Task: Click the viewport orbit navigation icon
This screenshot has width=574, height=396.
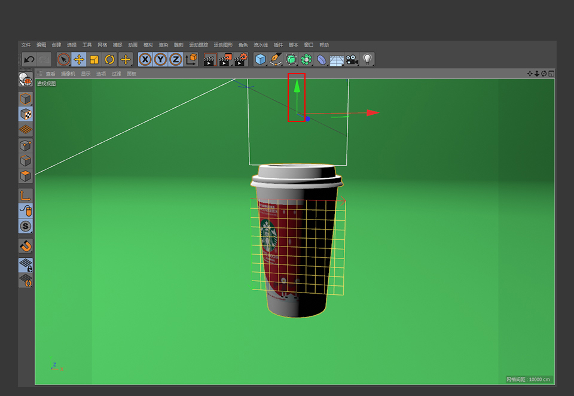Action: point(544,74)
